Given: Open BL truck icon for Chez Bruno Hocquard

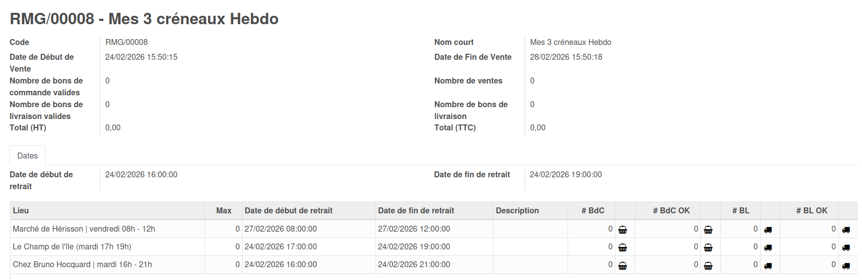Looking at the screenshot, I should coord(768,266).
